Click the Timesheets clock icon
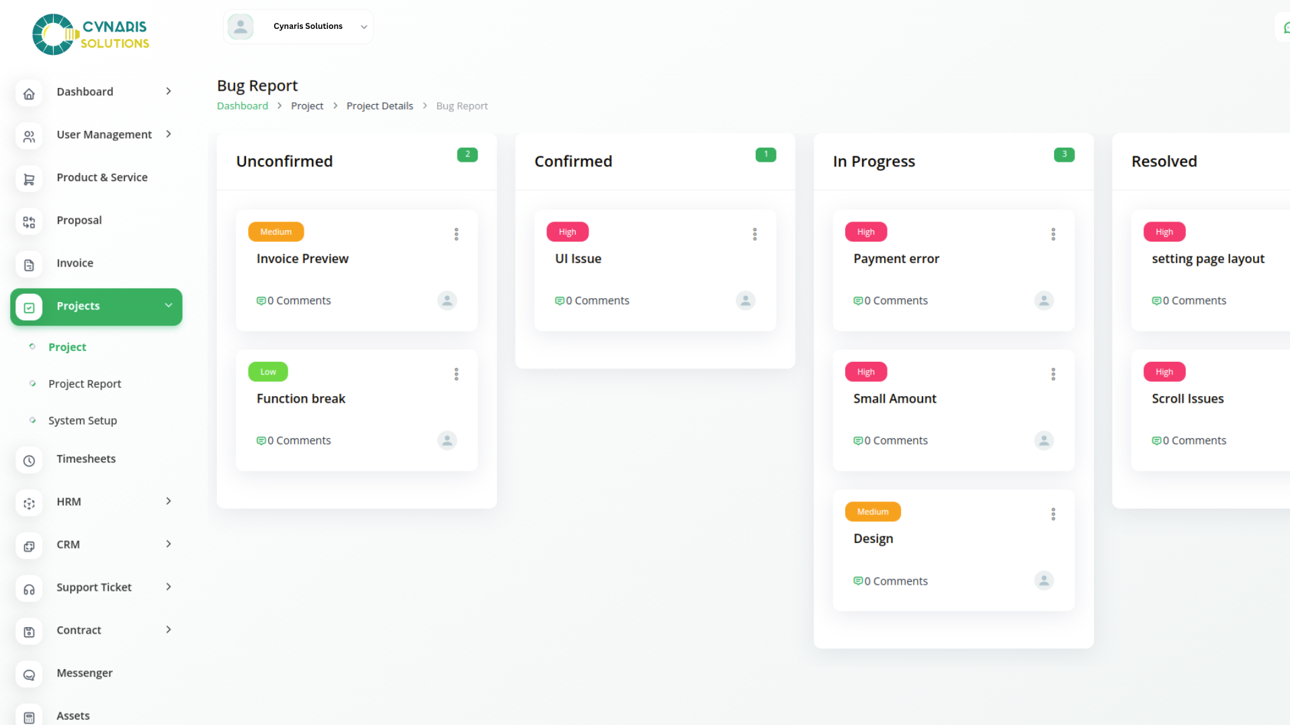 click(29, 461)
